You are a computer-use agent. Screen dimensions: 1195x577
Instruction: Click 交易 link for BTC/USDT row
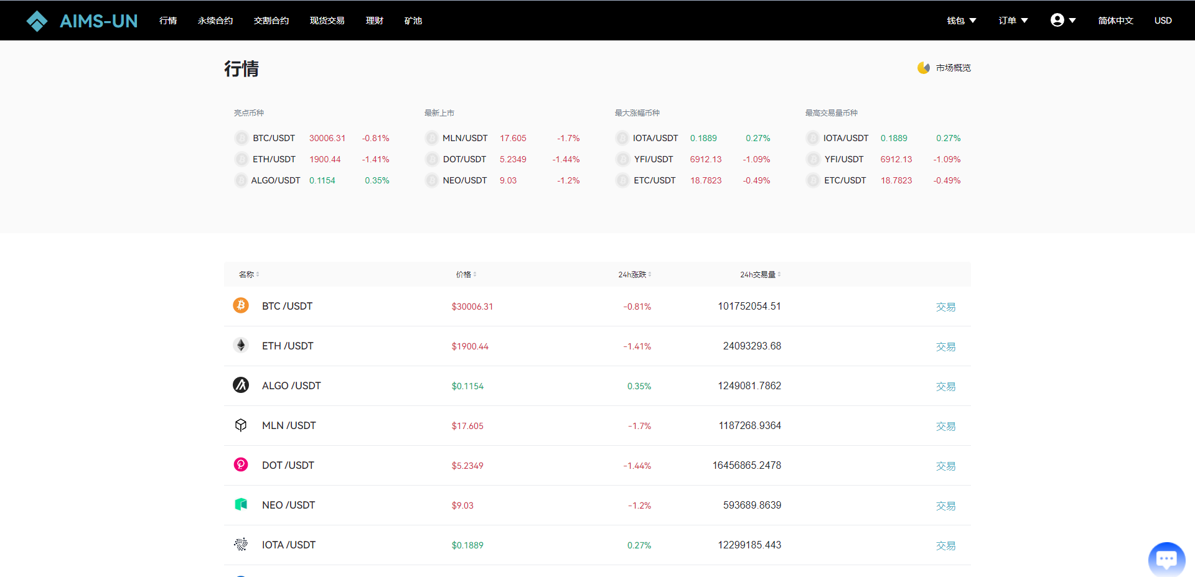tap(945, 307)
